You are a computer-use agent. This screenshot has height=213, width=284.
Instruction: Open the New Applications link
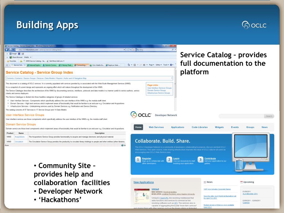coord(144,182)
